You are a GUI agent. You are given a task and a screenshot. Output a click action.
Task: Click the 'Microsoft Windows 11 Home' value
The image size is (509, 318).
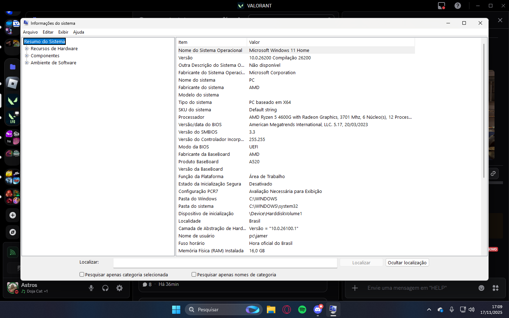(279, 51)
